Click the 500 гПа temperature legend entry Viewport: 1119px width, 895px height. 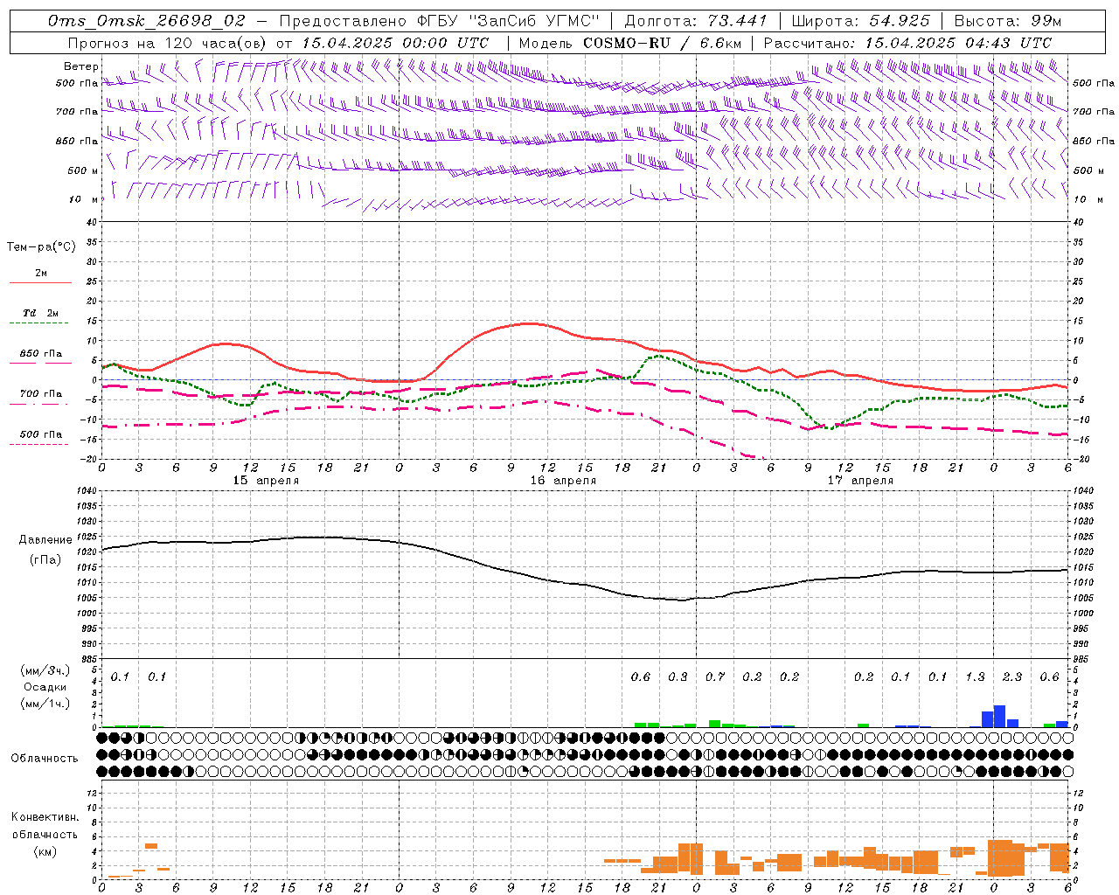click(x=40, y=434)
